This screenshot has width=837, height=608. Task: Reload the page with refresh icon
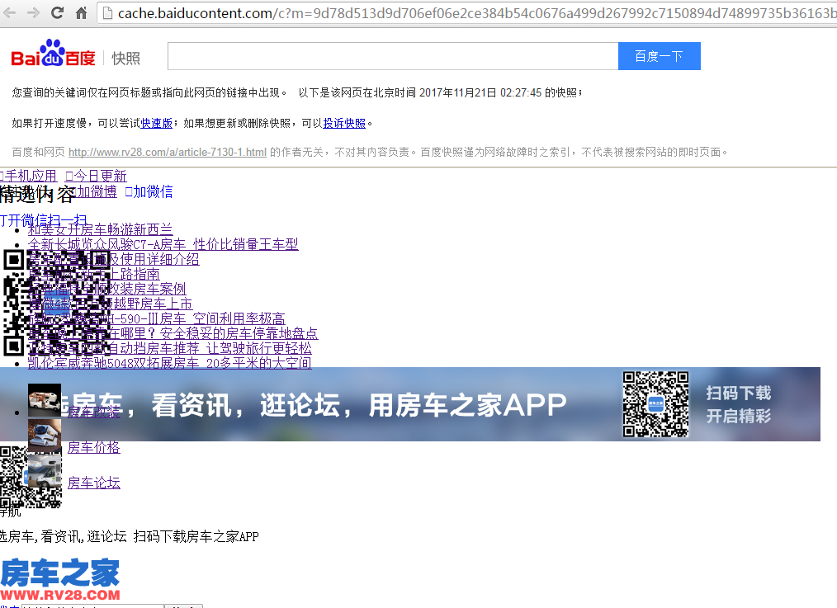[57, 12]
